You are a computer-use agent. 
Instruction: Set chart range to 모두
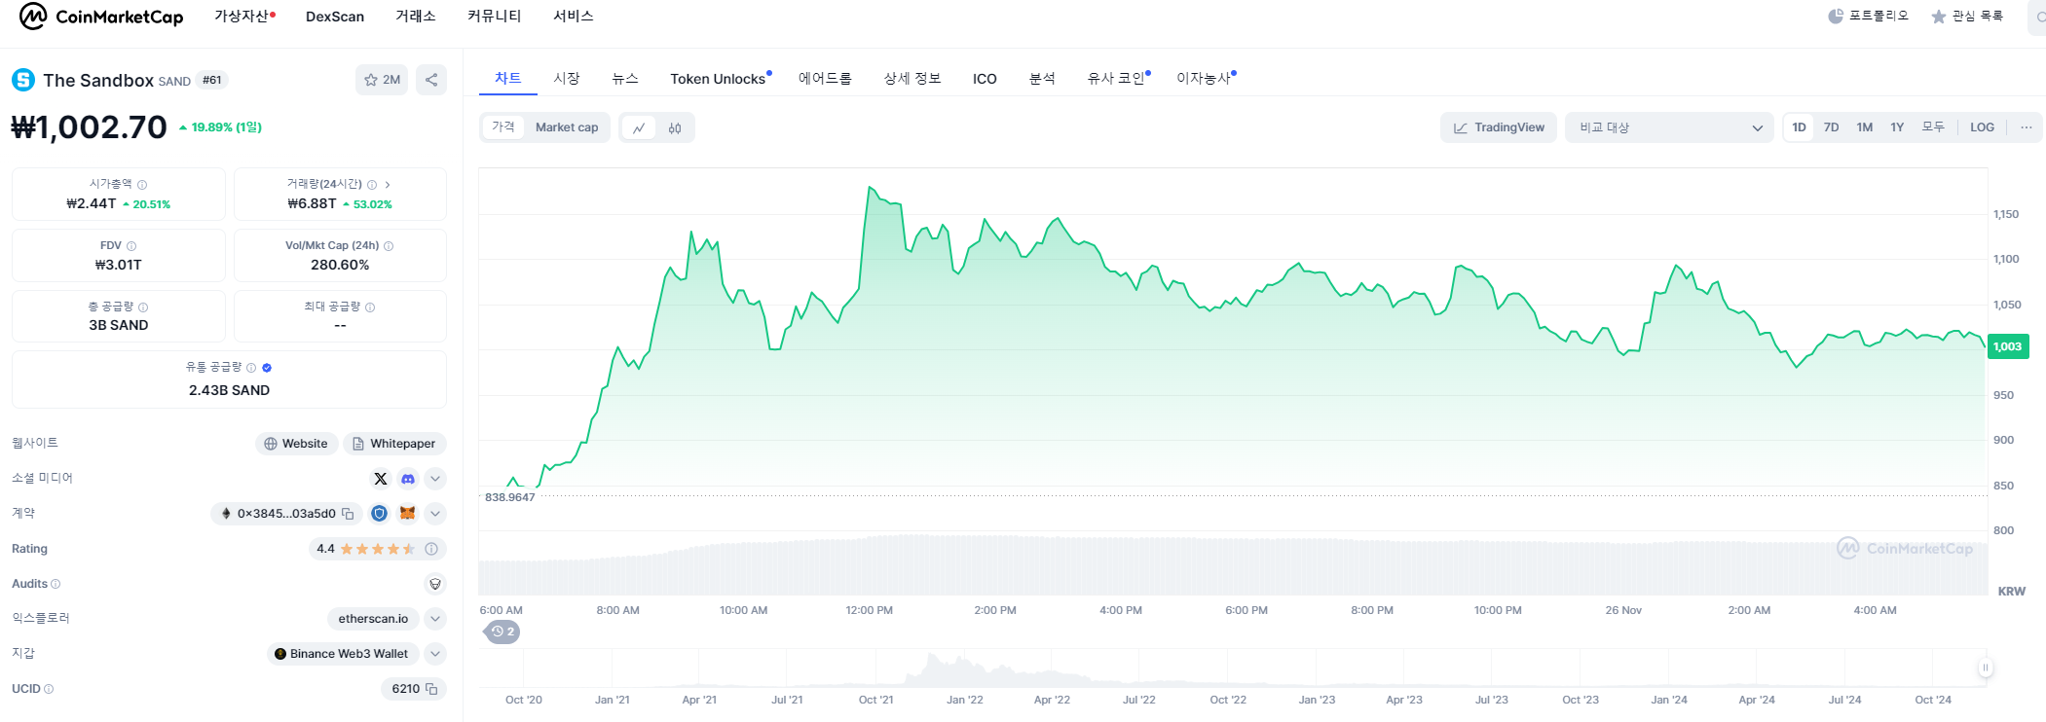pyautogui.click(x=1933, y=127)
